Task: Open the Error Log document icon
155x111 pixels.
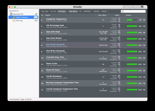Action: [x=14, y=21]
